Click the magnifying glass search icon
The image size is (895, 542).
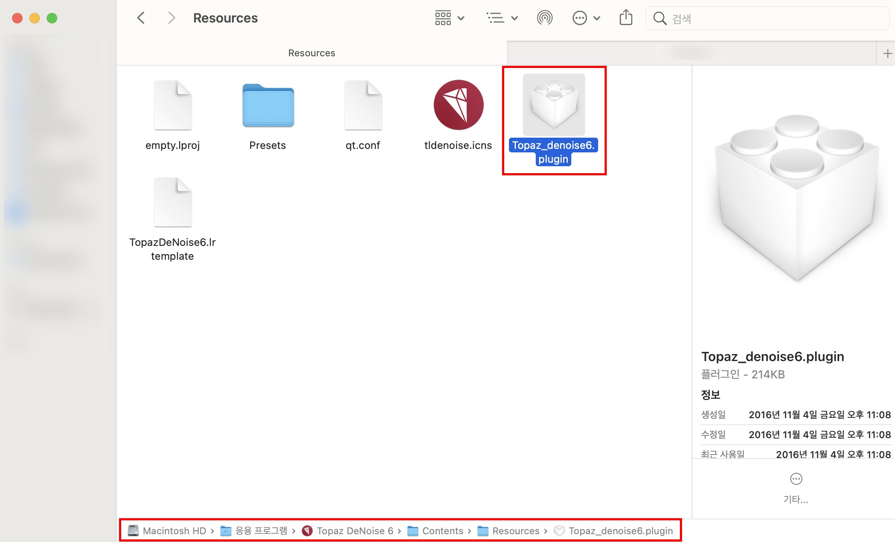[660, 19]
